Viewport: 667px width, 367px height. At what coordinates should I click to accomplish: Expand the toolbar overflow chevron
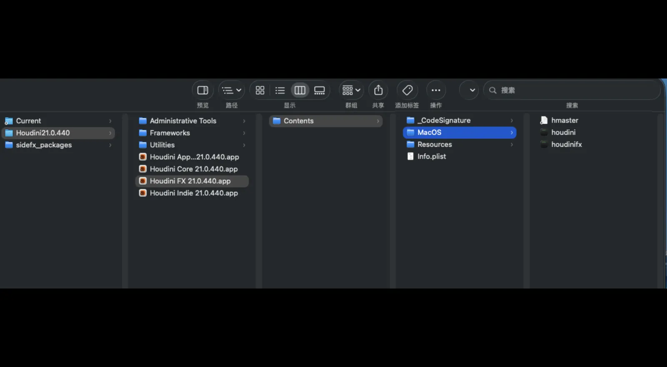(x=472, y=90)
